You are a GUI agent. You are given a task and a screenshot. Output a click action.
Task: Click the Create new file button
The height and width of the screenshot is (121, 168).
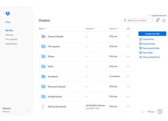(x=152, y=34)
